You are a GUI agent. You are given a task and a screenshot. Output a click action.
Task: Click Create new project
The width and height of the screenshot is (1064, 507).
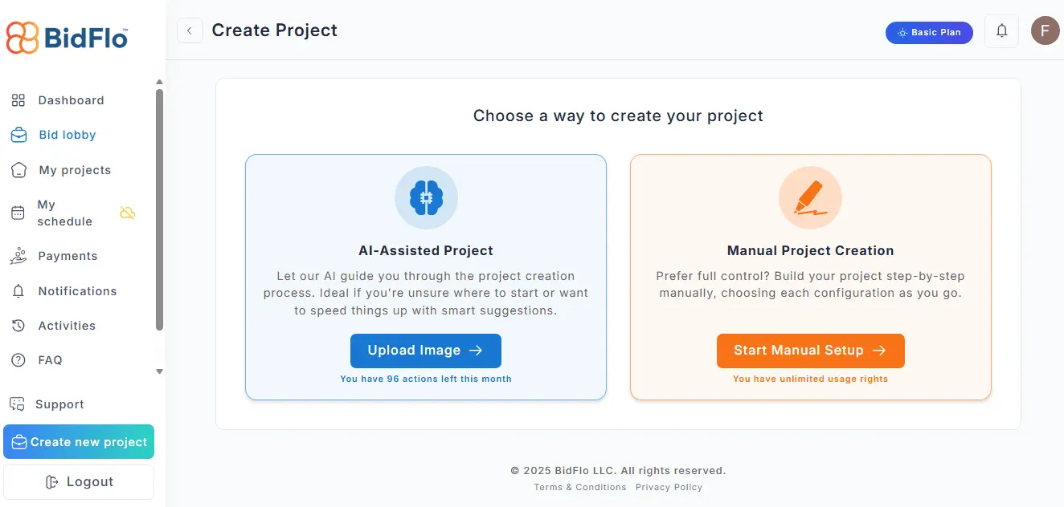pos(78,441)
